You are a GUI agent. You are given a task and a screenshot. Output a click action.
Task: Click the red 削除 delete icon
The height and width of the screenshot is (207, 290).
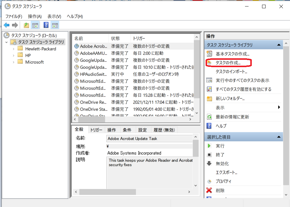(x=209, y=190)
